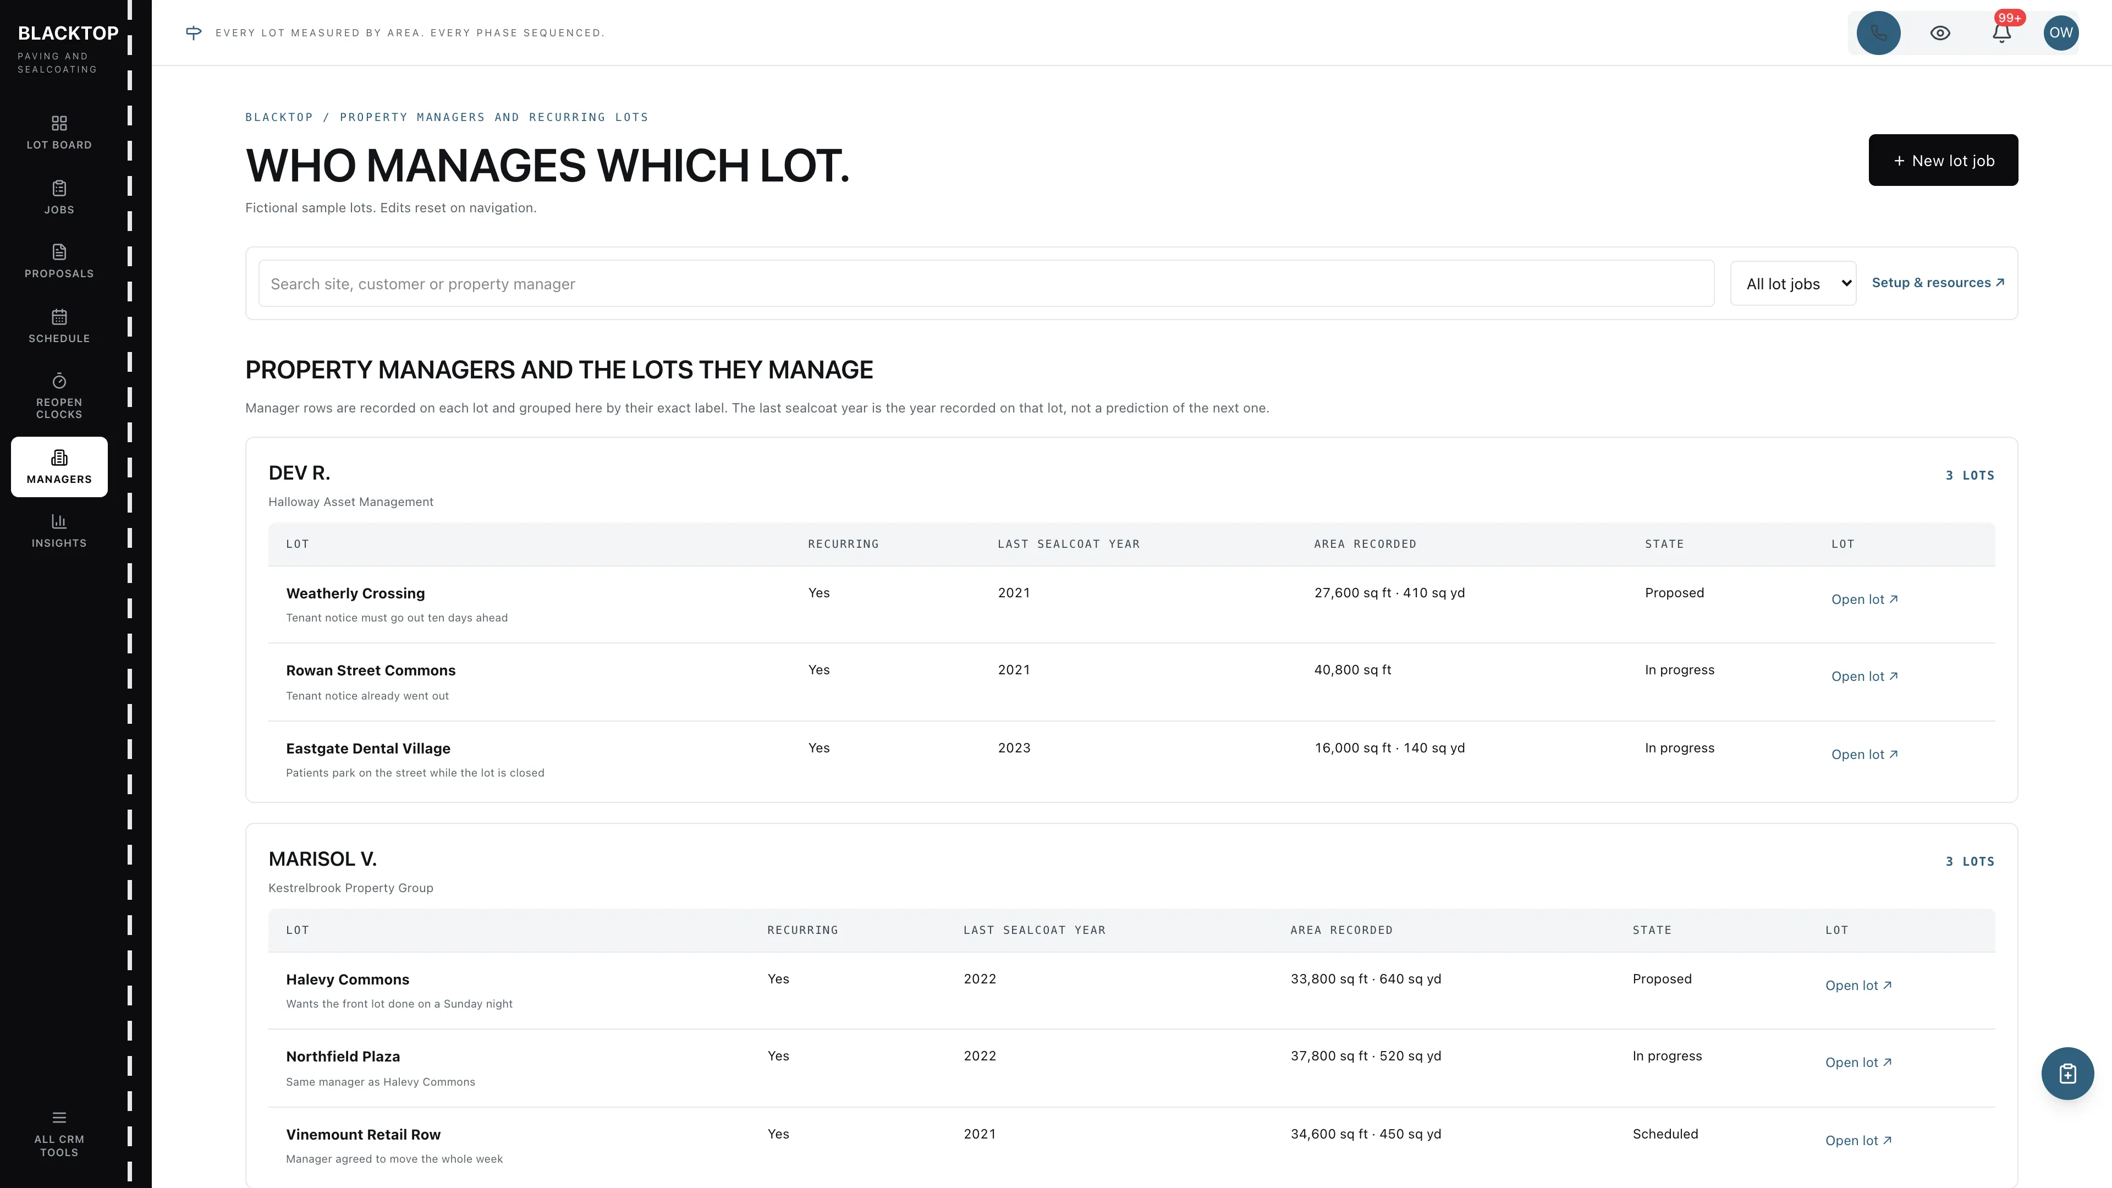This screenshot has width=2112, height=1188.
Task: Click the Halevy Commons lot name
Action: [348, 980]
